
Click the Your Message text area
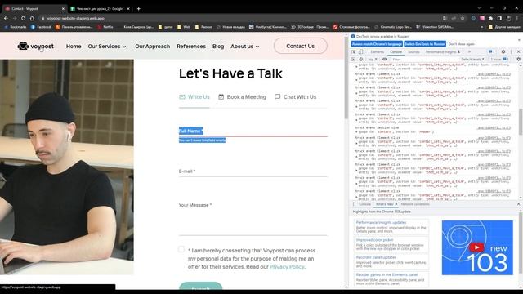(x=253, y=218)
